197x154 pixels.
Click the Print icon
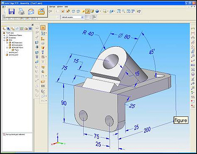pos(21,11)
